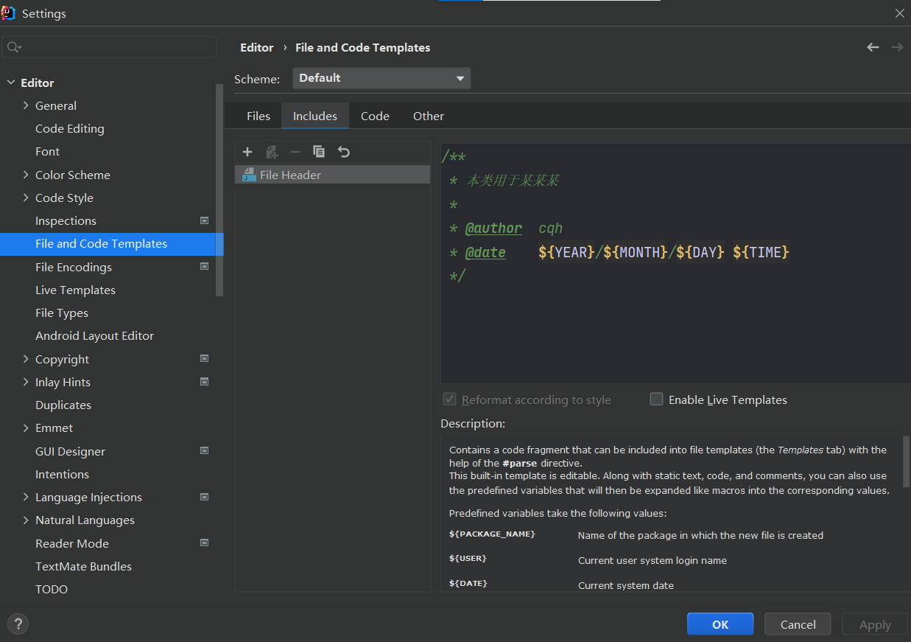The height and width of the screenshot is (642, 911).
Task: Expand the Code Style node
Action: [27, 198]
